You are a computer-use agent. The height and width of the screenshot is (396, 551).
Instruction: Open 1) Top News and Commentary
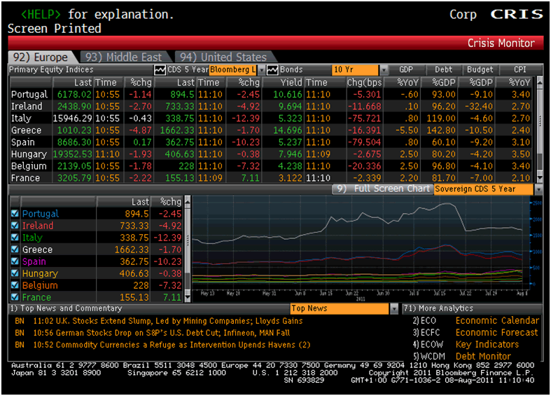[66, 308]
